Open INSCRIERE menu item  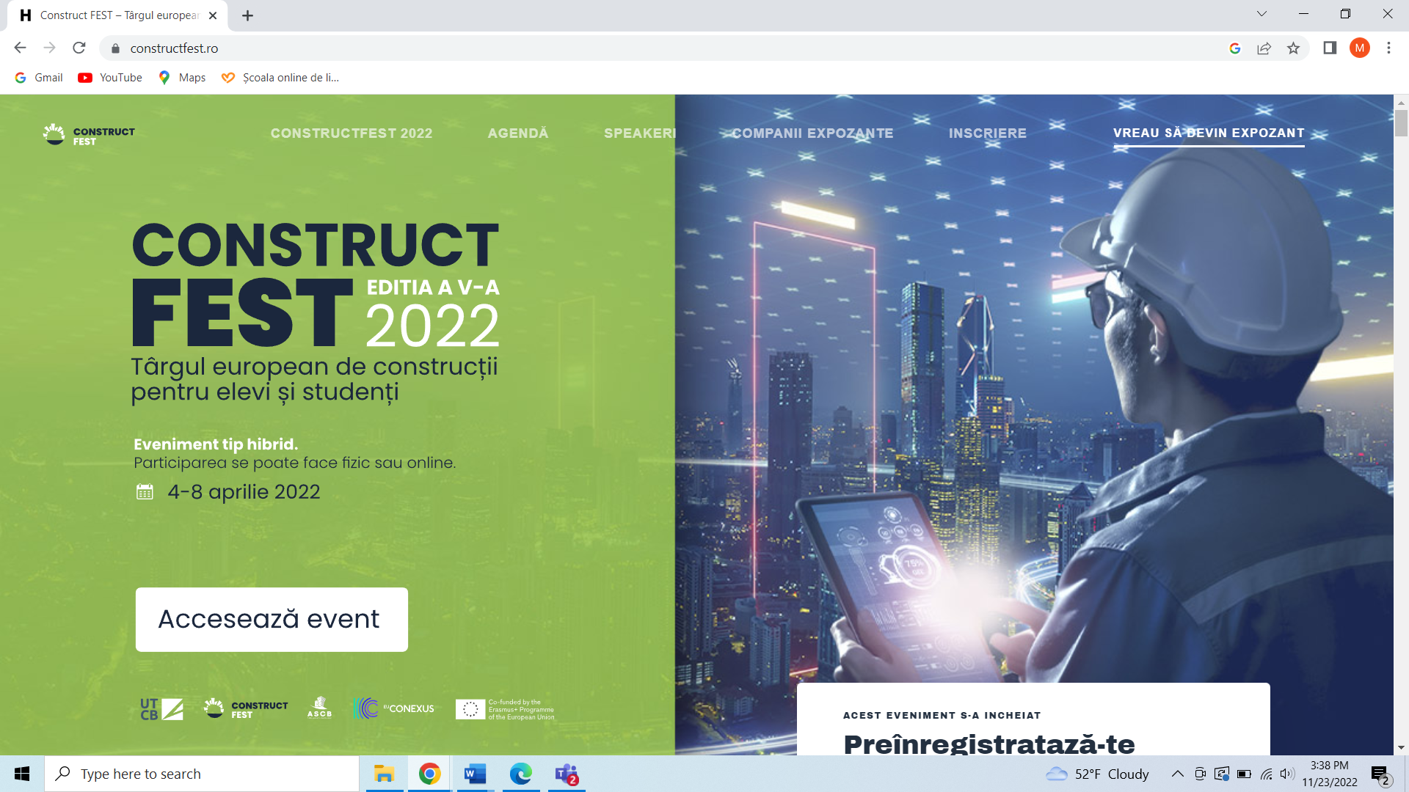(x=987, y=133)
